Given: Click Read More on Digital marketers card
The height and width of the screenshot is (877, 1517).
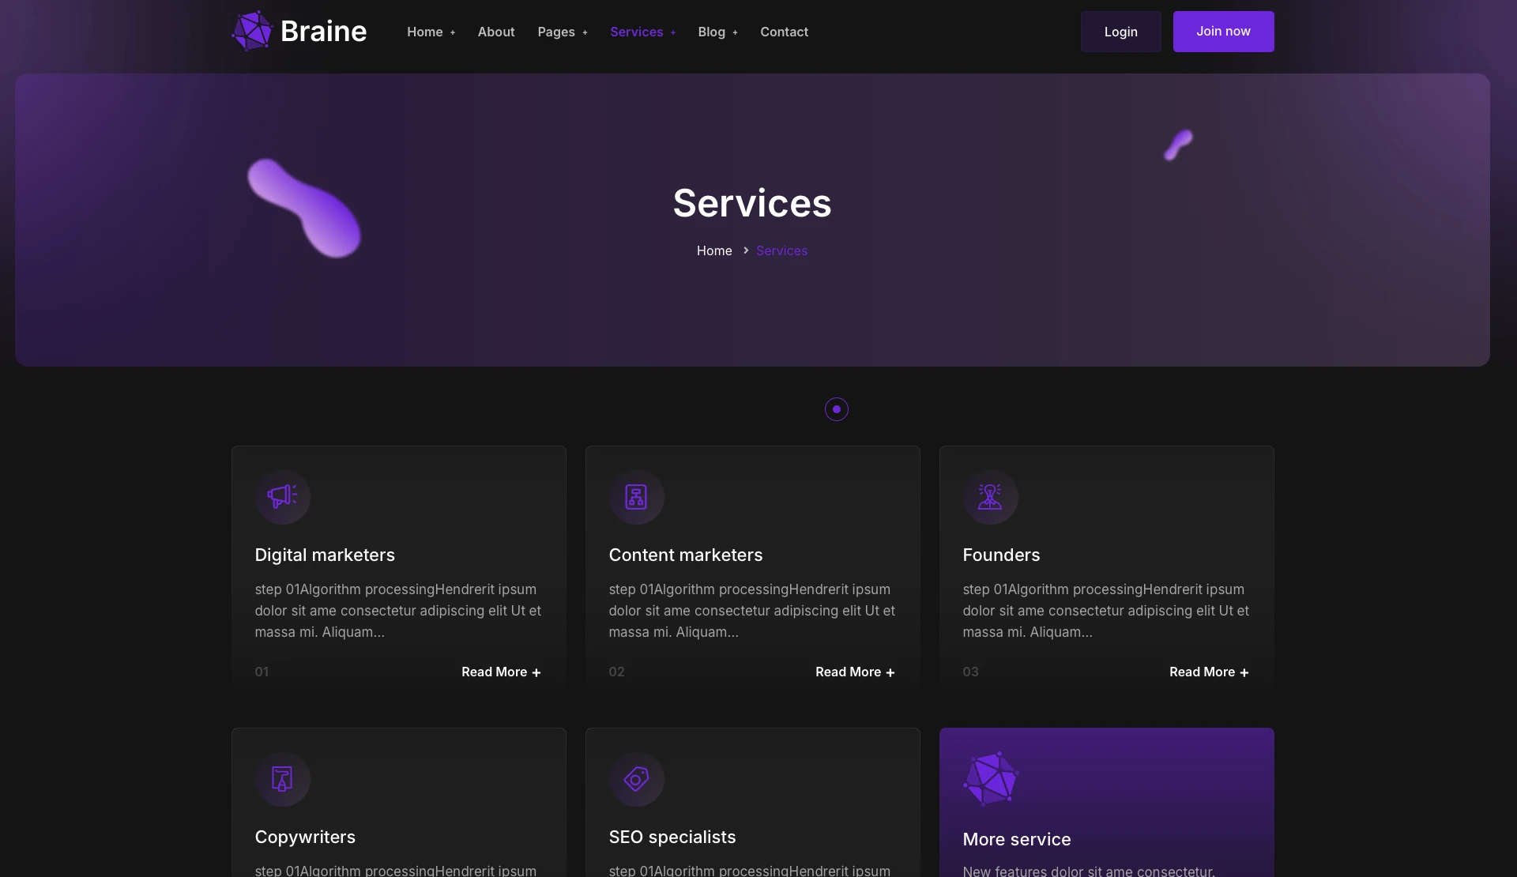Looking at the screenshot, I should pos(495,672).
